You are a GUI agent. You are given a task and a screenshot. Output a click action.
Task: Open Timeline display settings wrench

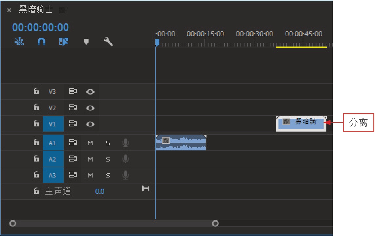pos(108,42)
